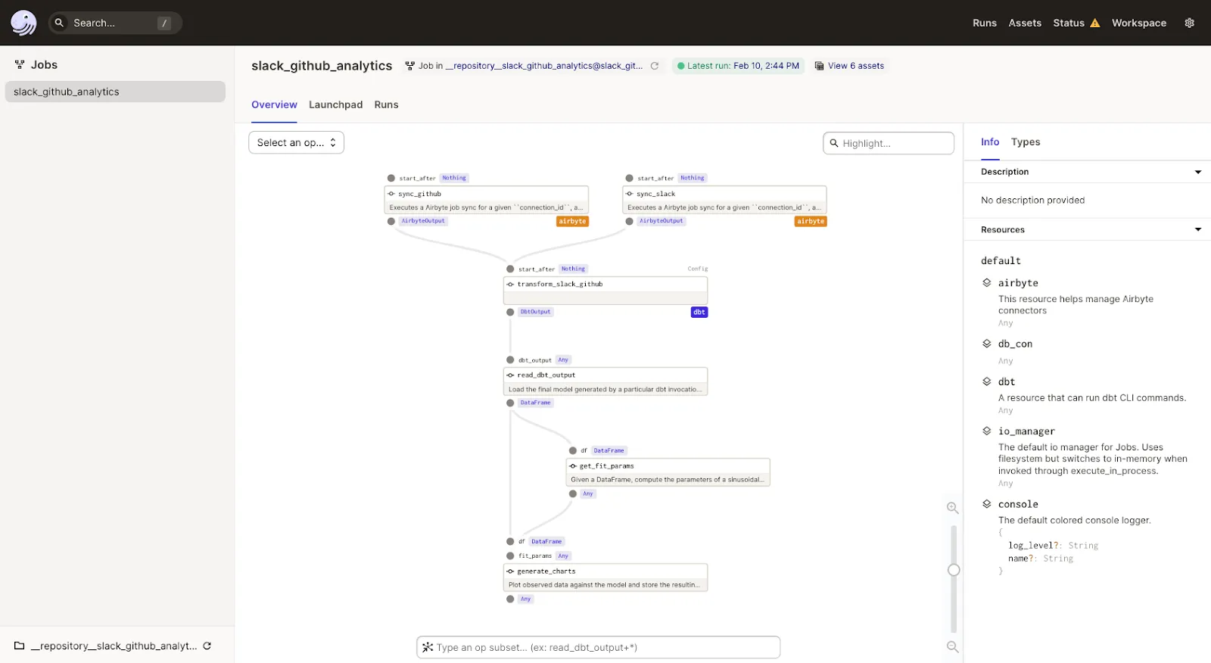Click the View 6 assets link
1211x663 pixels.
(856, 66)
